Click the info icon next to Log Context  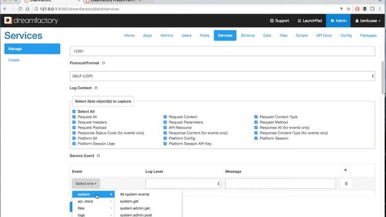tap(96, 88)
